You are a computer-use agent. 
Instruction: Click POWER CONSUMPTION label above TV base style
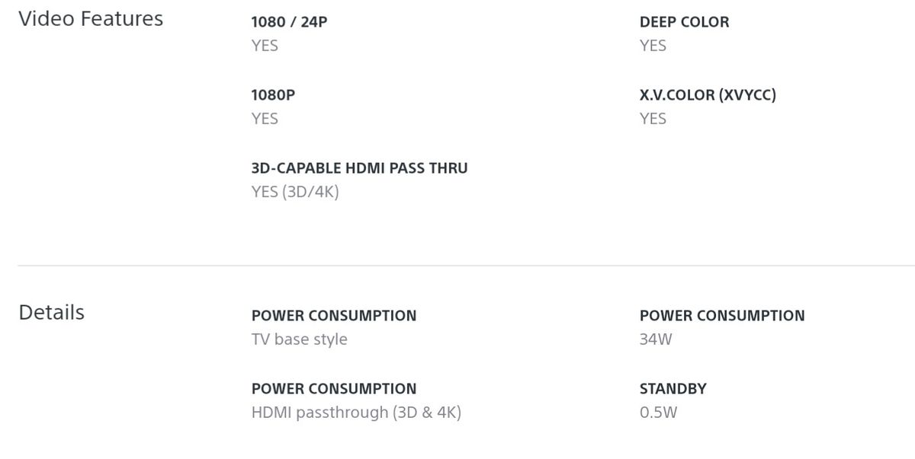[x=334, y=315]
